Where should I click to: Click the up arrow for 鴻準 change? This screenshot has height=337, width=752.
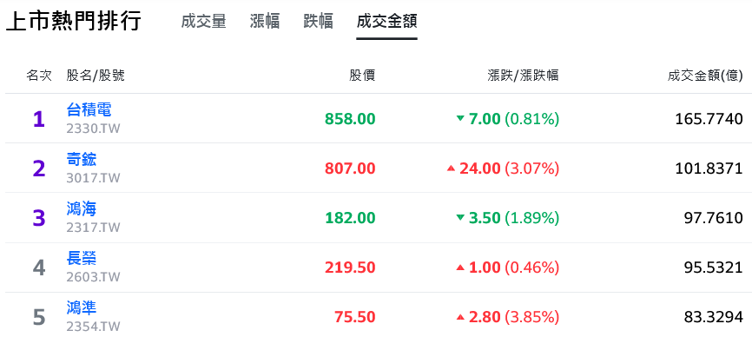[x=460, y=317]
